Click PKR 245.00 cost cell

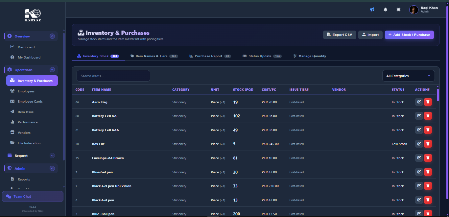[x=270, y=144]
